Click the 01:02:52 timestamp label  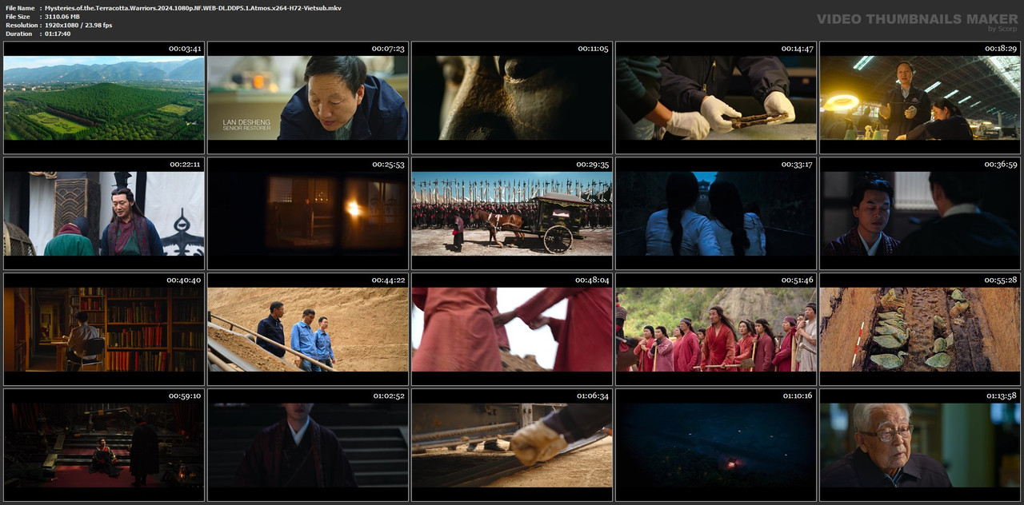pyautogui.click(x=389, y=396)
